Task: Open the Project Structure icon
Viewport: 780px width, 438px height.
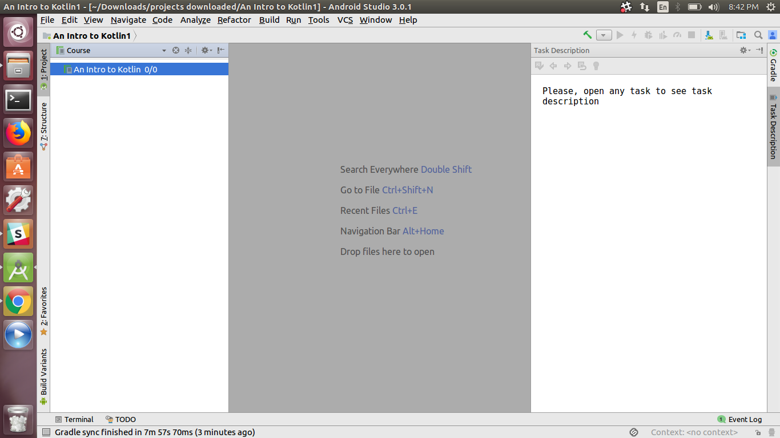Action: click(741, 35)
